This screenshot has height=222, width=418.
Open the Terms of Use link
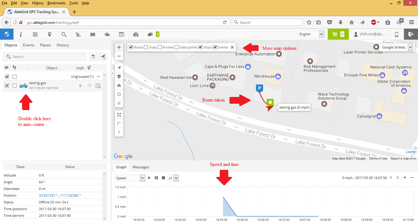click(378, 158)
